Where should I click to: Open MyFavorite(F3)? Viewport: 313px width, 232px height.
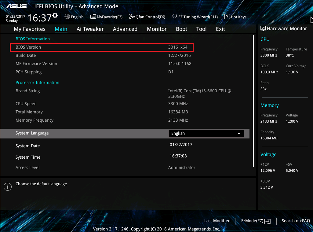point(106,17)
